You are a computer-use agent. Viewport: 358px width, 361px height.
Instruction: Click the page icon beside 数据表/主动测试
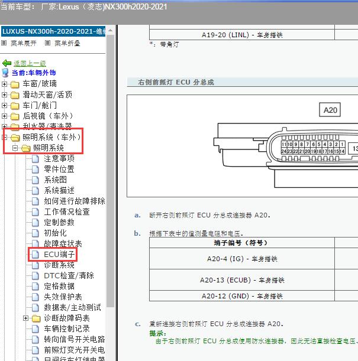[x=36, y=307]
